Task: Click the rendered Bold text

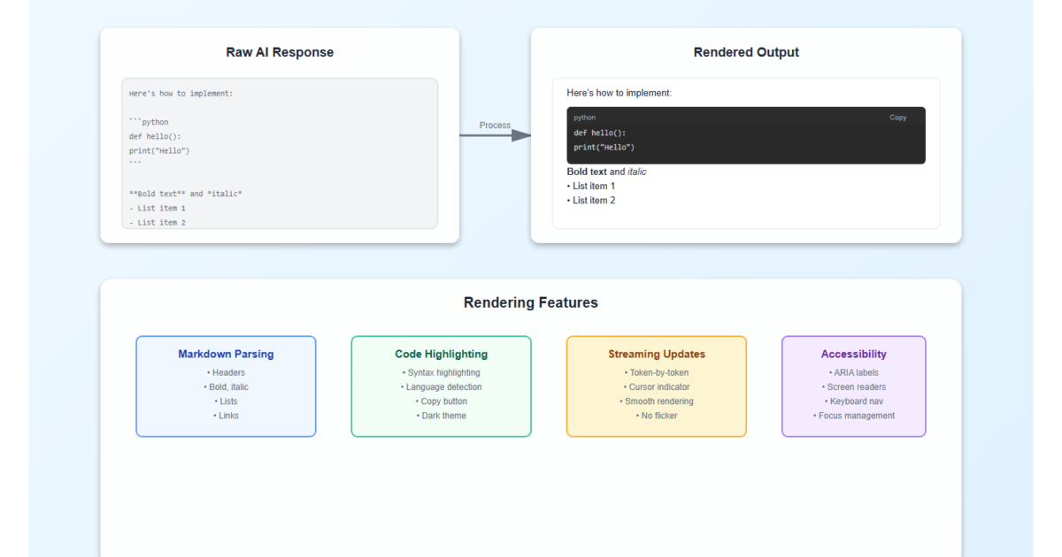Action: click(x=587, y=172)
